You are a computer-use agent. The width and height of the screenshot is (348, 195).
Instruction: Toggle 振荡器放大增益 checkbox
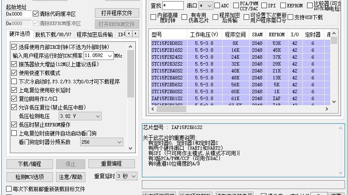[14, 64]
